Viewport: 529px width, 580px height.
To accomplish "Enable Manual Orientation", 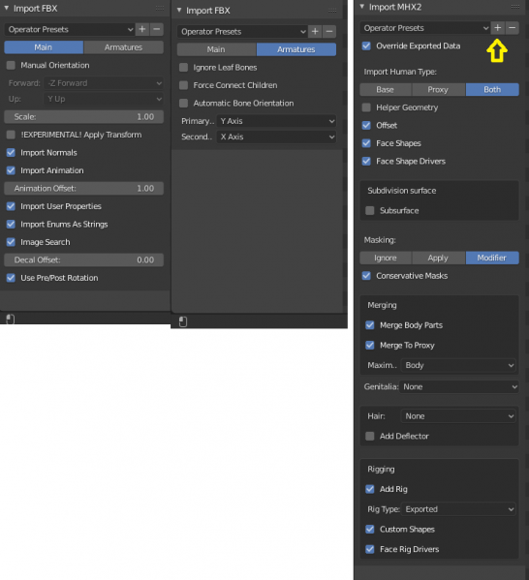I will coord(11,65).
